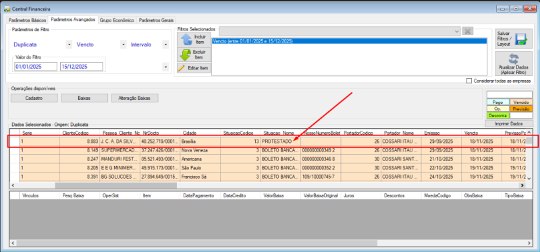This screenshot has height=252, width=540.
Task: Click upper grid horizontal scrollbar right arrow
Action: 522,185
